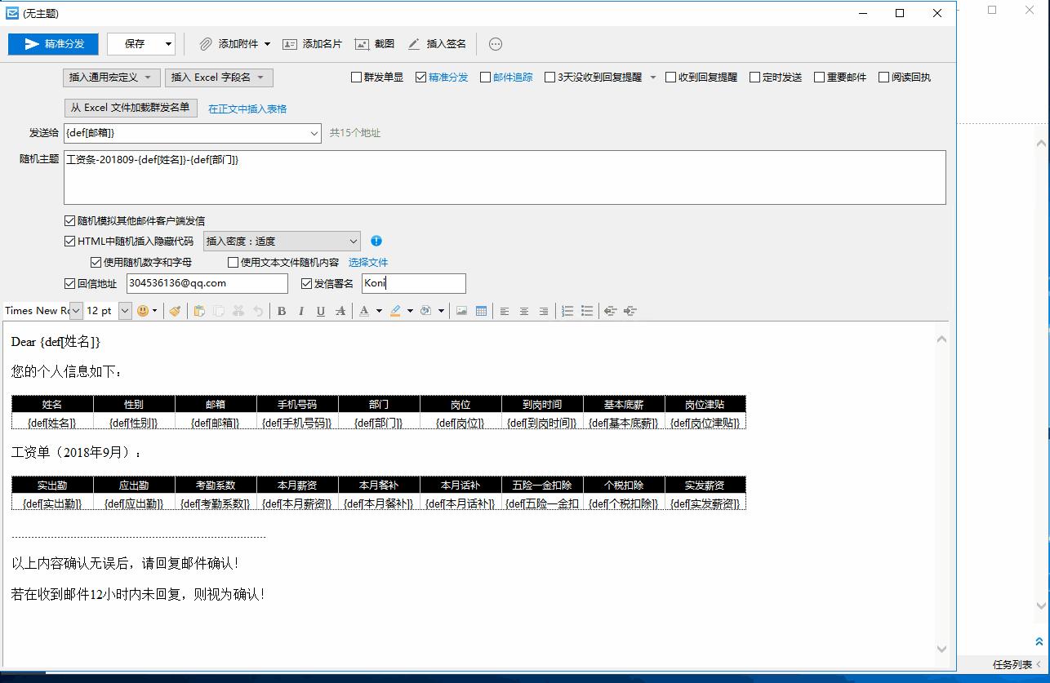Center align text with the center icon
1050x683 pixels.
click(x=524, y=311)
